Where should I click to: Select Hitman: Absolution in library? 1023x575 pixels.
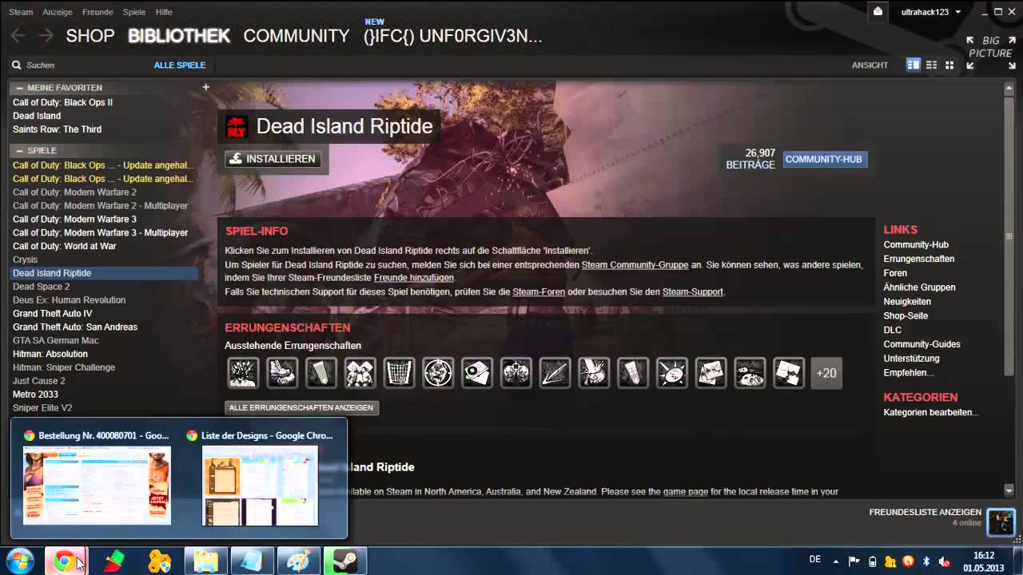tap(50, 354)
